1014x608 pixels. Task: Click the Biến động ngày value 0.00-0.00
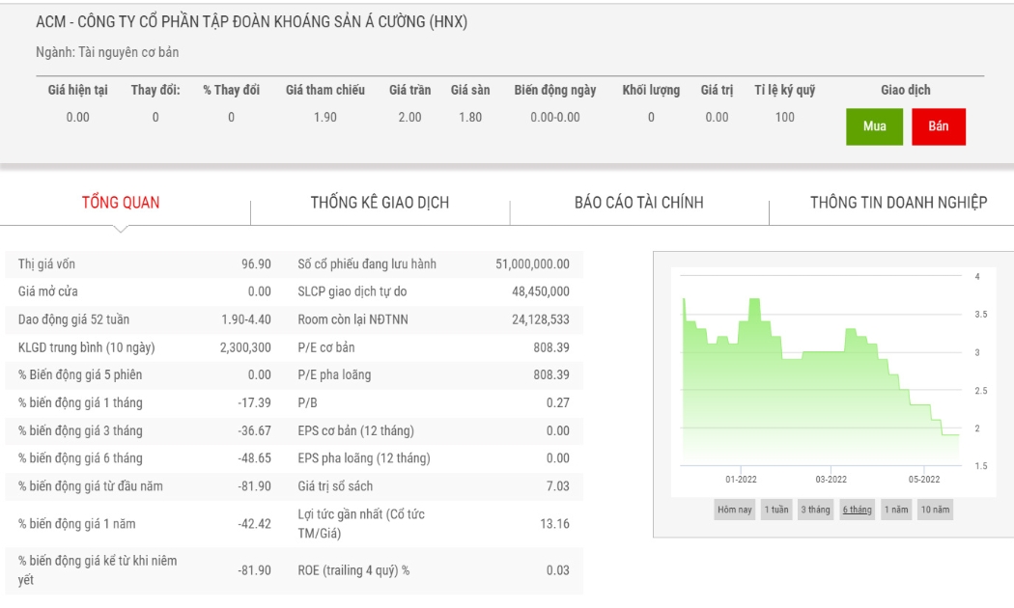tap(555, 118)
